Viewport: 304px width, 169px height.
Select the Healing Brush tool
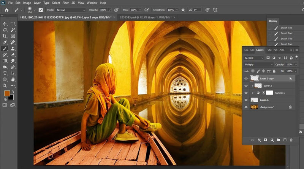coord(13,42)
